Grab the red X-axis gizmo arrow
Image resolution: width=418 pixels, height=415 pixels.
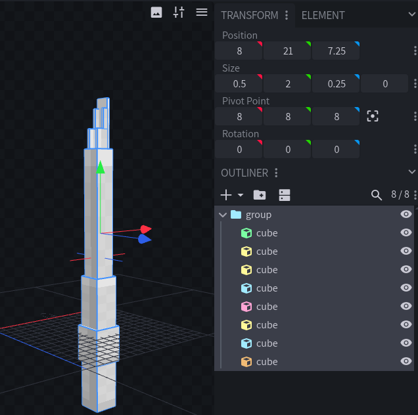click(146, 229)
